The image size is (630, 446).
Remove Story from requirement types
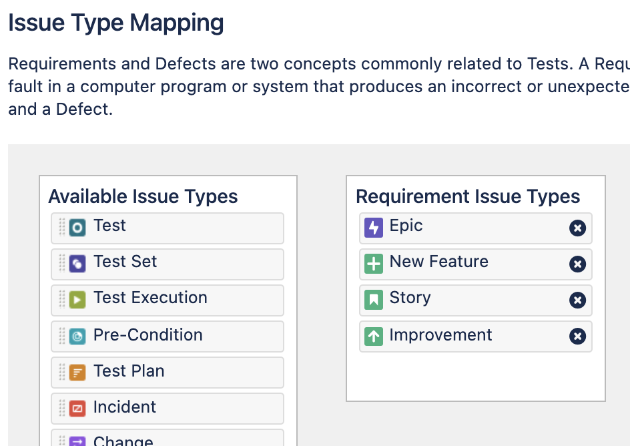pos(577,300)
